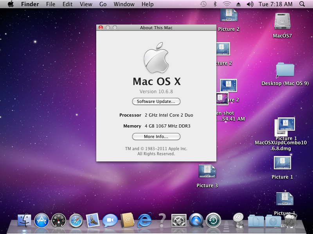
Task: Open the View menu
Action: [86, 4]
